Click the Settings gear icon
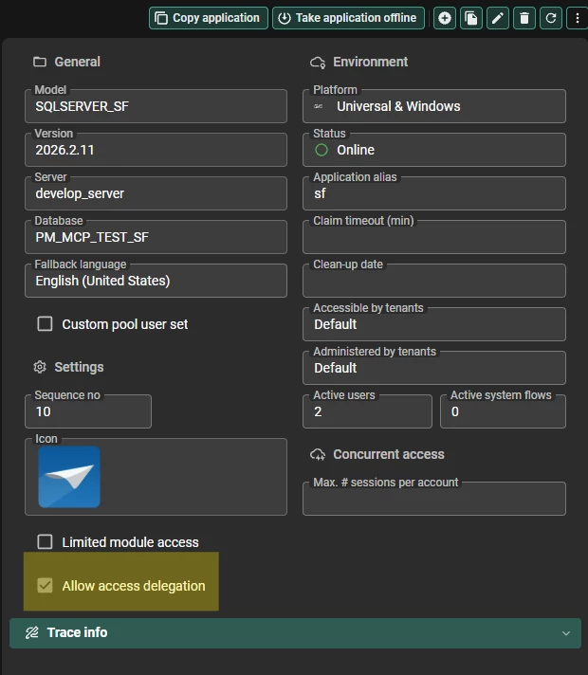This screenshot has width=588, height=675. (x=40, y=367)
